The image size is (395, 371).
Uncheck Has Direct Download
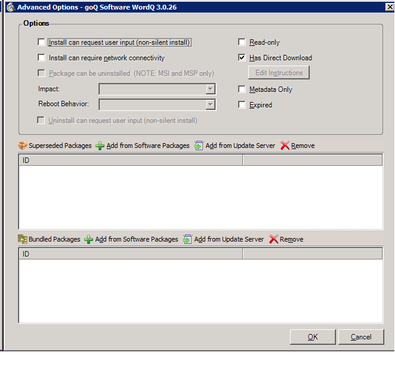pos(242,58)
